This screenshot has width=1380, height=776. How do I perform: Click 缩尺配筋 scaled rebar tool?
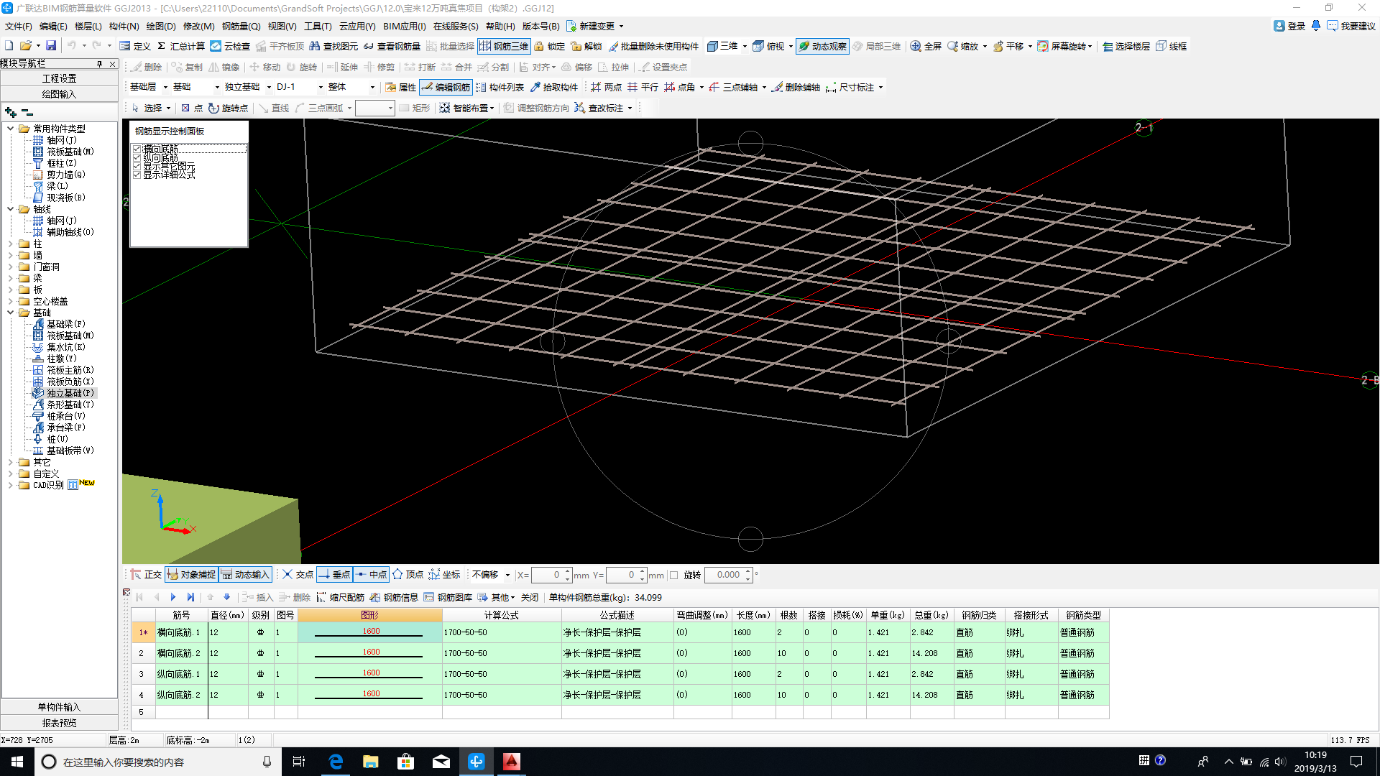tap(341, 597)
